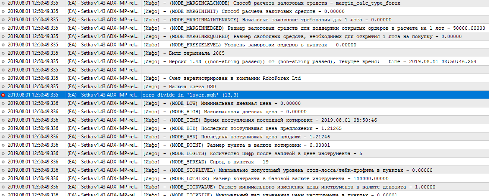Click the timestamp cell on the MODE_SPREAD row
This screenshot has width=489, height=196.
(33, 162)
